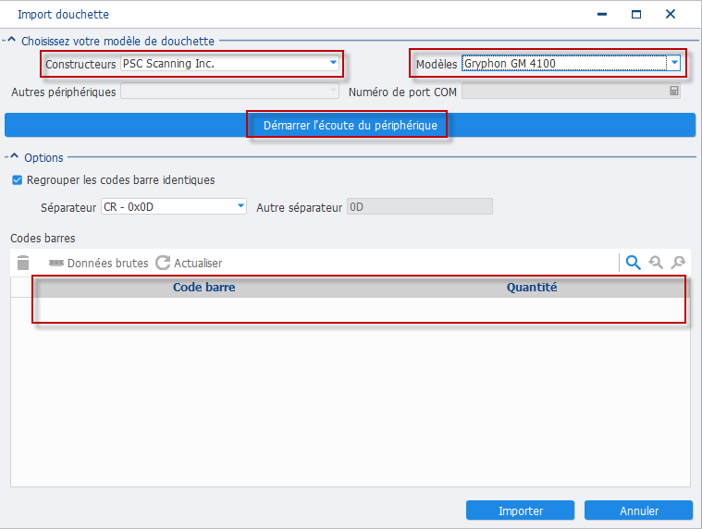Click the blue magnifier search icon
Screen dimensions: 702x529
[633, 263]
